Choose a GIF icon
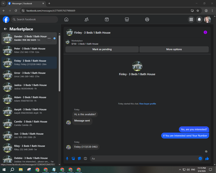 click(x=86, y=159)
